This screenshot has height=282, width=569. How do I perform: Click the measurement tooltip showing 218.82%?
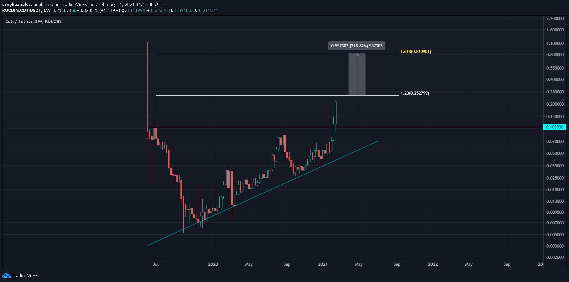pos(357,46)
